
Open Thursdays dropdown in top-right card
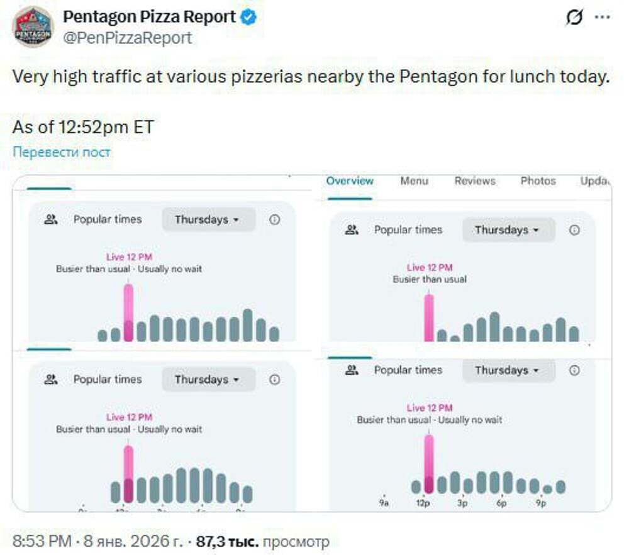pyautogui.click(x=508, y=230)
